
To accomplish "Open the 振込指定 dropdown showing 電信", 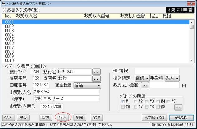I will [142, 78].
